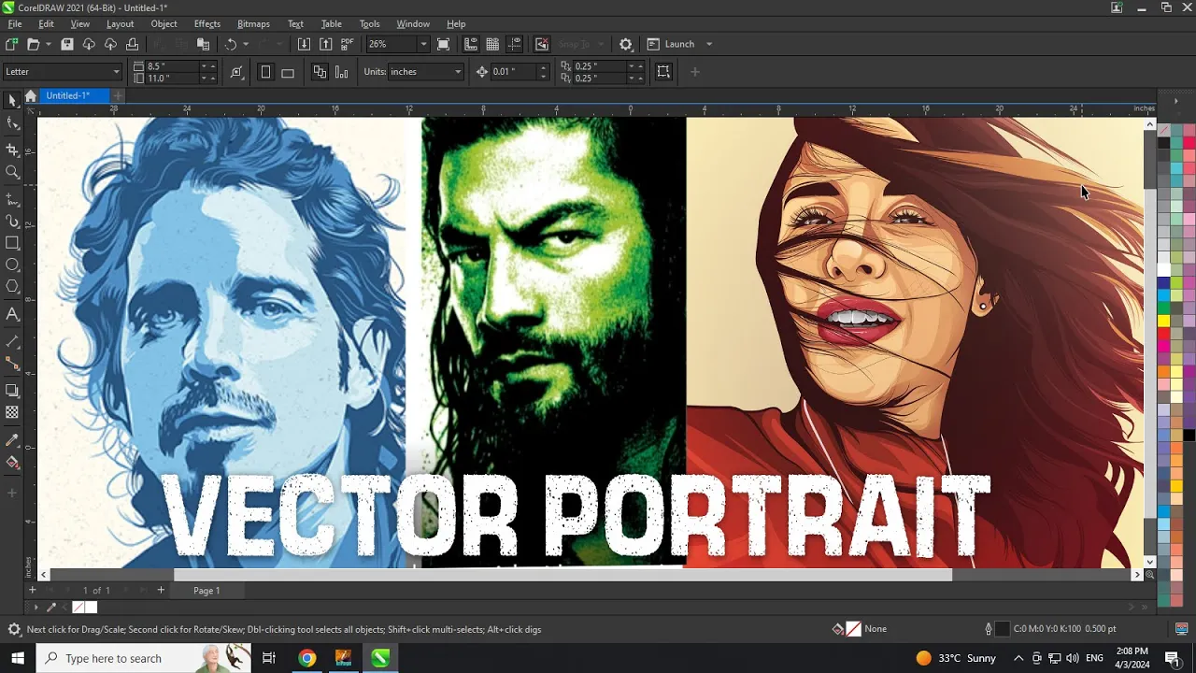Open the File menu

click(15, 23)
